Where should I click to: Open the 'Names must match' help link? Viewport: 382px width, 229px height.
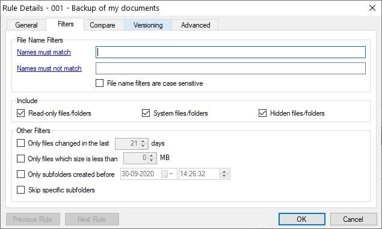point(44,52)
